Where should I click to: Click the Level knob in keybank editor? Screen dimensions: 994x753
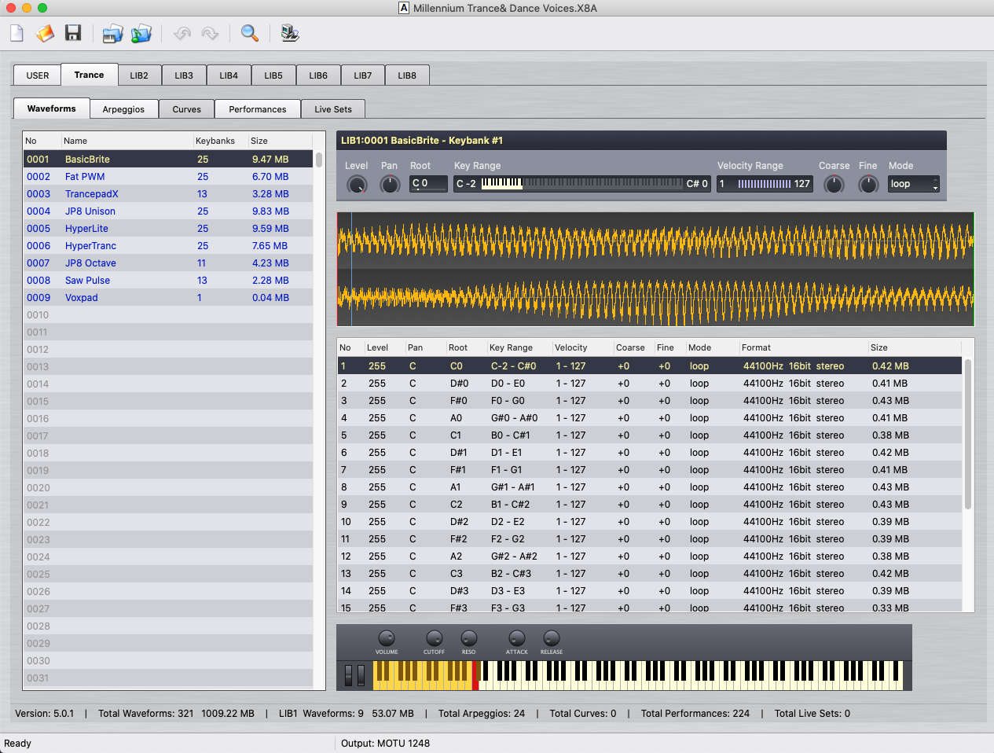coord(357,185)
